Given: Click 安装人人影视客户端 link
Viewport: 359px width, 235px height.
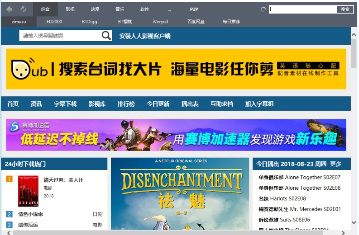Looking at the screenshot, I should 145,36.
